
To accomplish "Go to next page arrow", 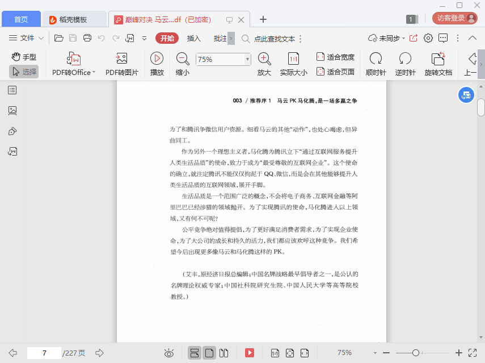I will point(99,353).
